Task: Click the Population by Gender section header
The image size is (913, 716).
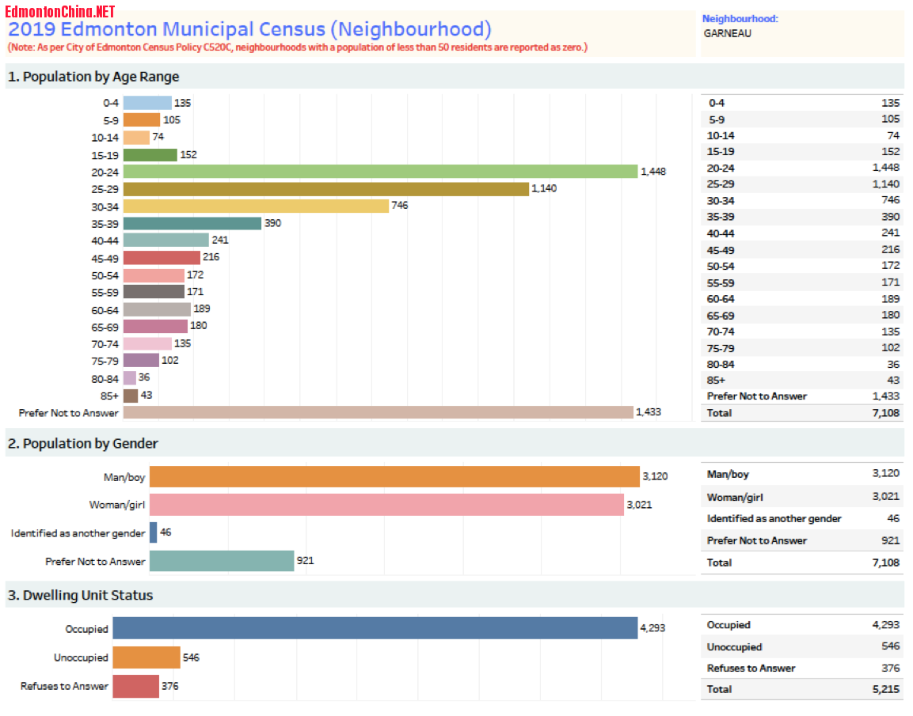Action: (83, 444)
